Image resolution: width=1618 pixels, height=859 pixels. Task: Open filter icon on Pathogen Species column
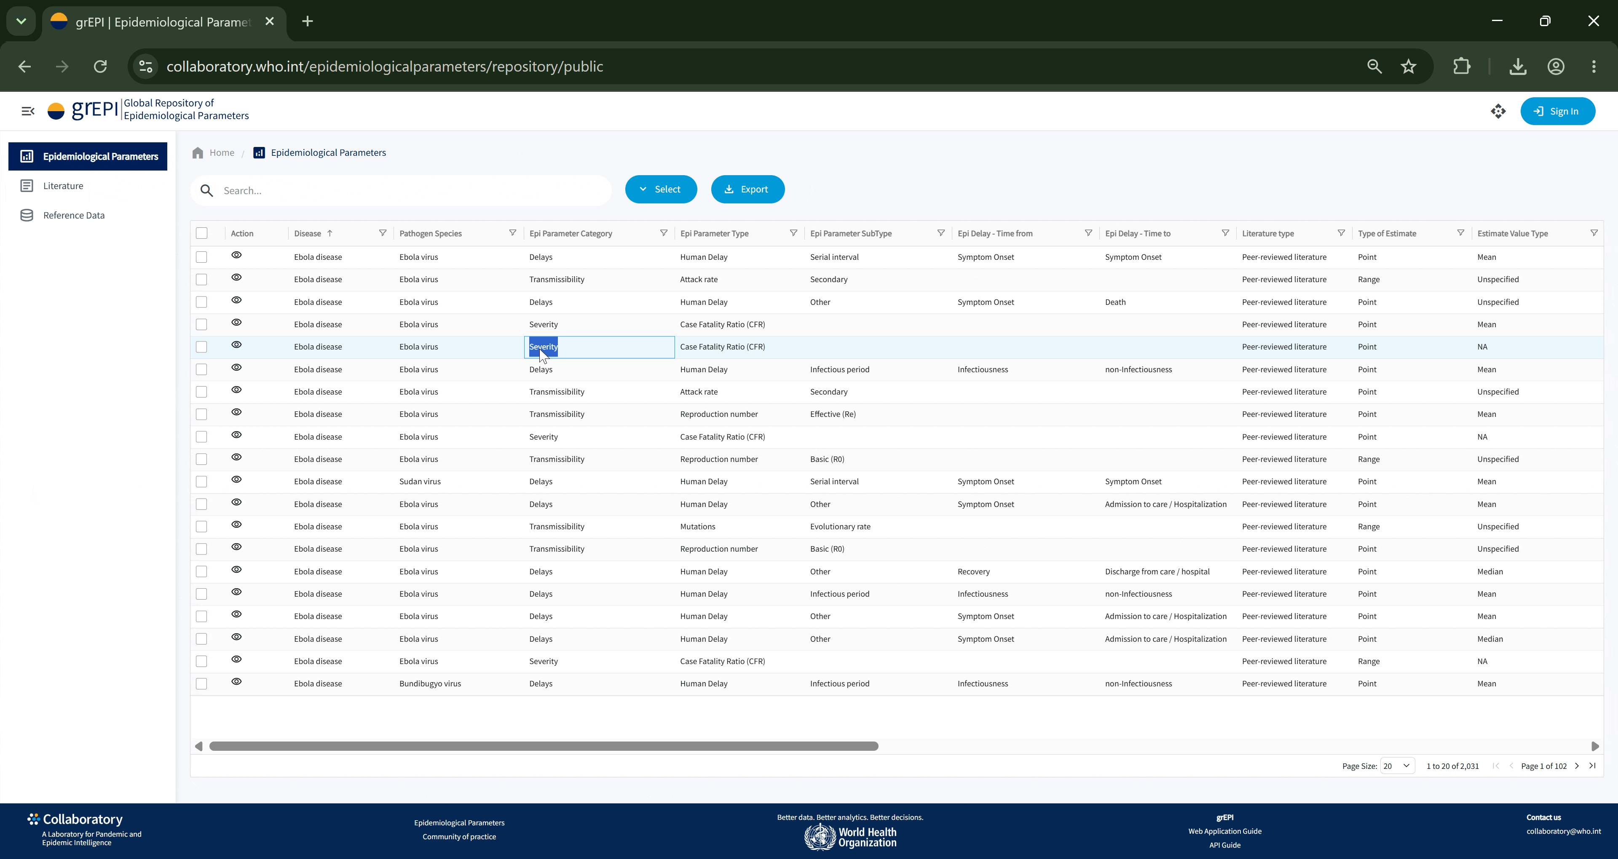512,233
